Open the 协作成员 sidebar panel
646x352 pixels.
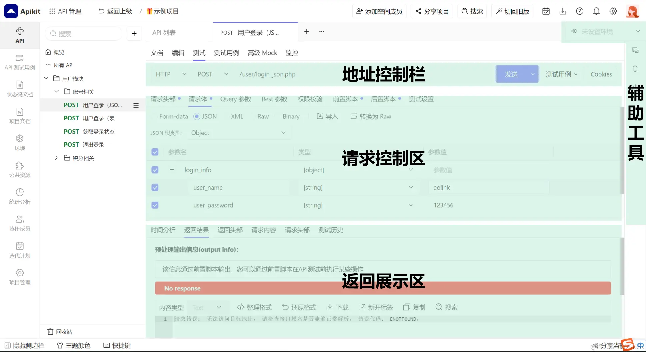tap(20, 223)
